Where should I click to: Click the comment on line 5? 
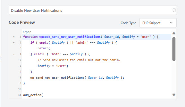pos(79,60)
